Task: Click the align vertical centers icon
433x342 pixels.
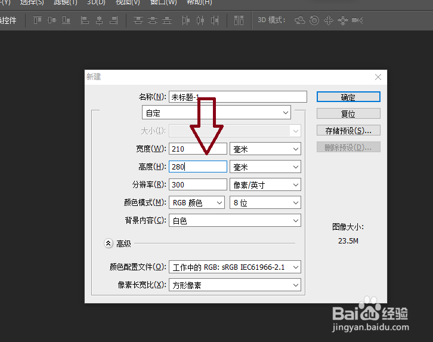Action: click(52, 20)
